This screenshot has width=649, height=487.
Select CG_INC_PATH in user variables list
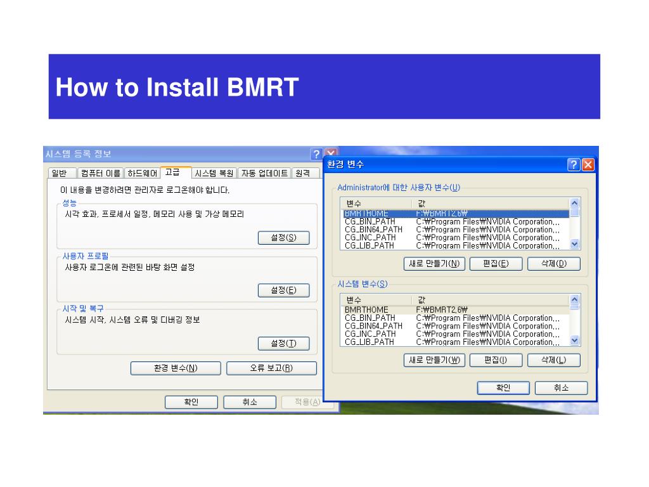click(455, 238)
